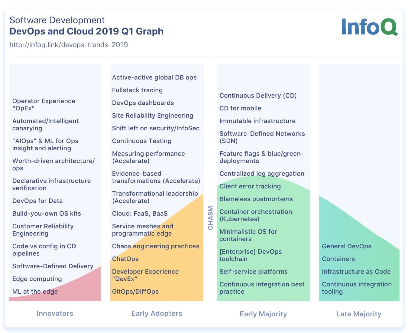Select the Innovators column label

[x=55, y=314]
